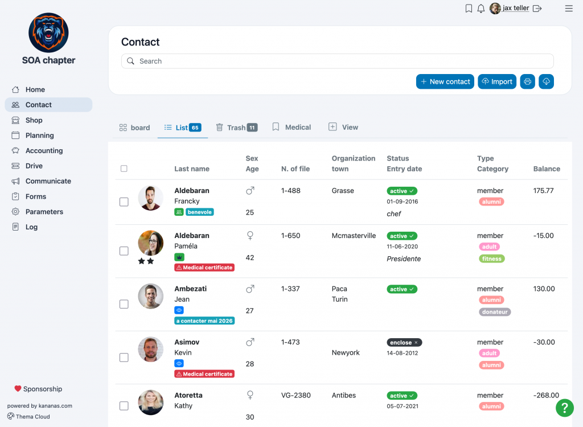Click in the Search input field

(337, 61)
